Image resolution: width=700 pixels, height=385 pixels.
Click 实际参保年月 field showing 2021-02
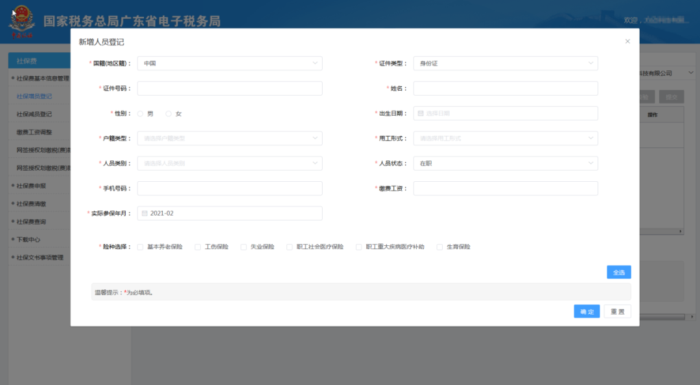click(x=230, y=213)
